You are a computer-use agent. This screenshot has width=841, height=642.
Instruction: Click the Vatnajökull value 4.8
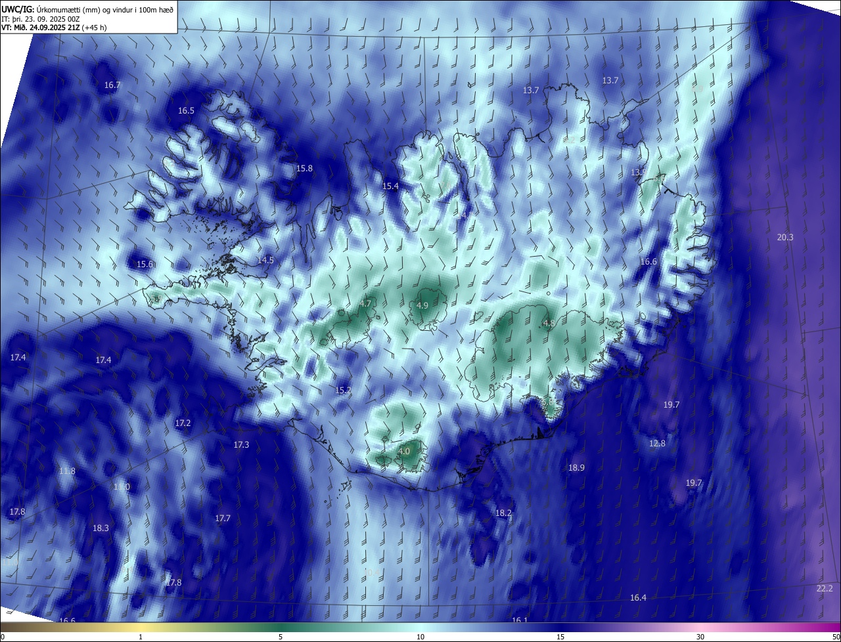pos(549,323)
